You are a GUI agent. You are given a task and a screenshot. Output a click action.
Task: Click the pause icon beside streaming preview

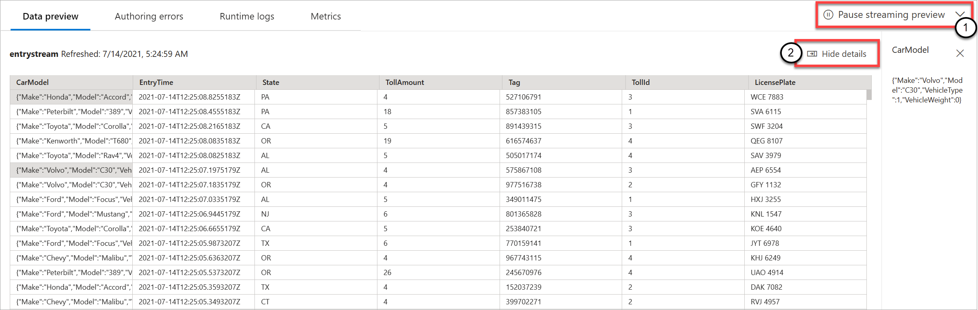click(828, 15)
